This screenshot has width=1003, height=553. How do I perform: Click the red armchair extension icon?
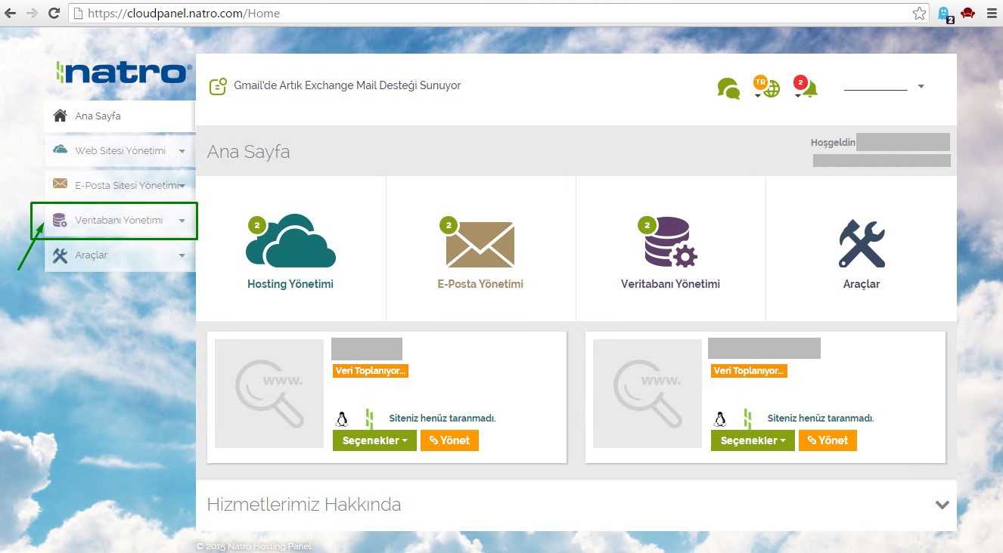967,13
